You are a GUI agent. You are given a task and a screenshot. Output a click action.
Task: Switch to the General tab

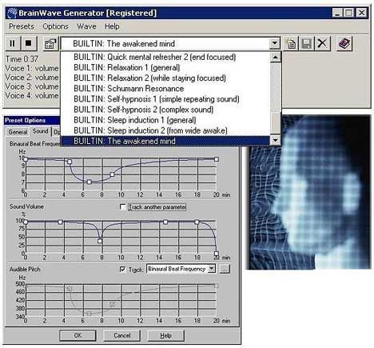[18, 132]
